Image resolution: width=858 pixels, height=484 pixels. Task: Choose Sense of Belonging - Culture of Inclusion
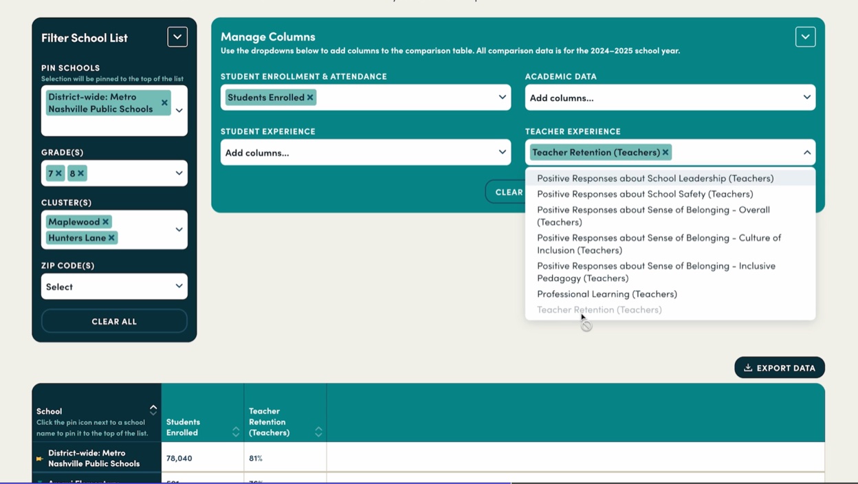pyautogui.click(x=670, y=244)
